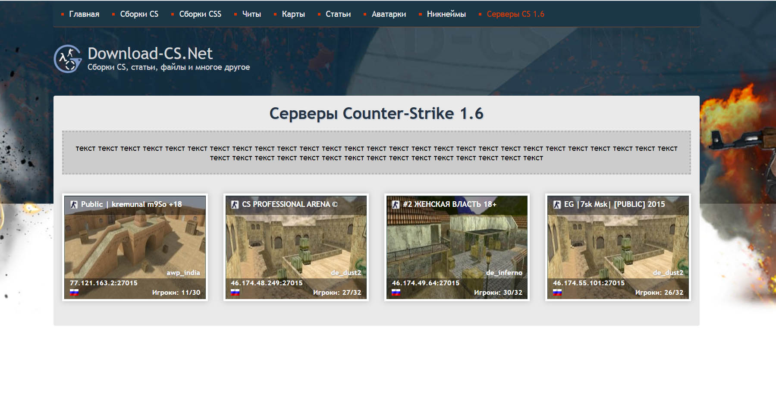This screenshot has width=776, height=418.
Task: Click the Russian flag under 46.174.49.64:27015
Action: pyautogui.click(x=396, y=292)
